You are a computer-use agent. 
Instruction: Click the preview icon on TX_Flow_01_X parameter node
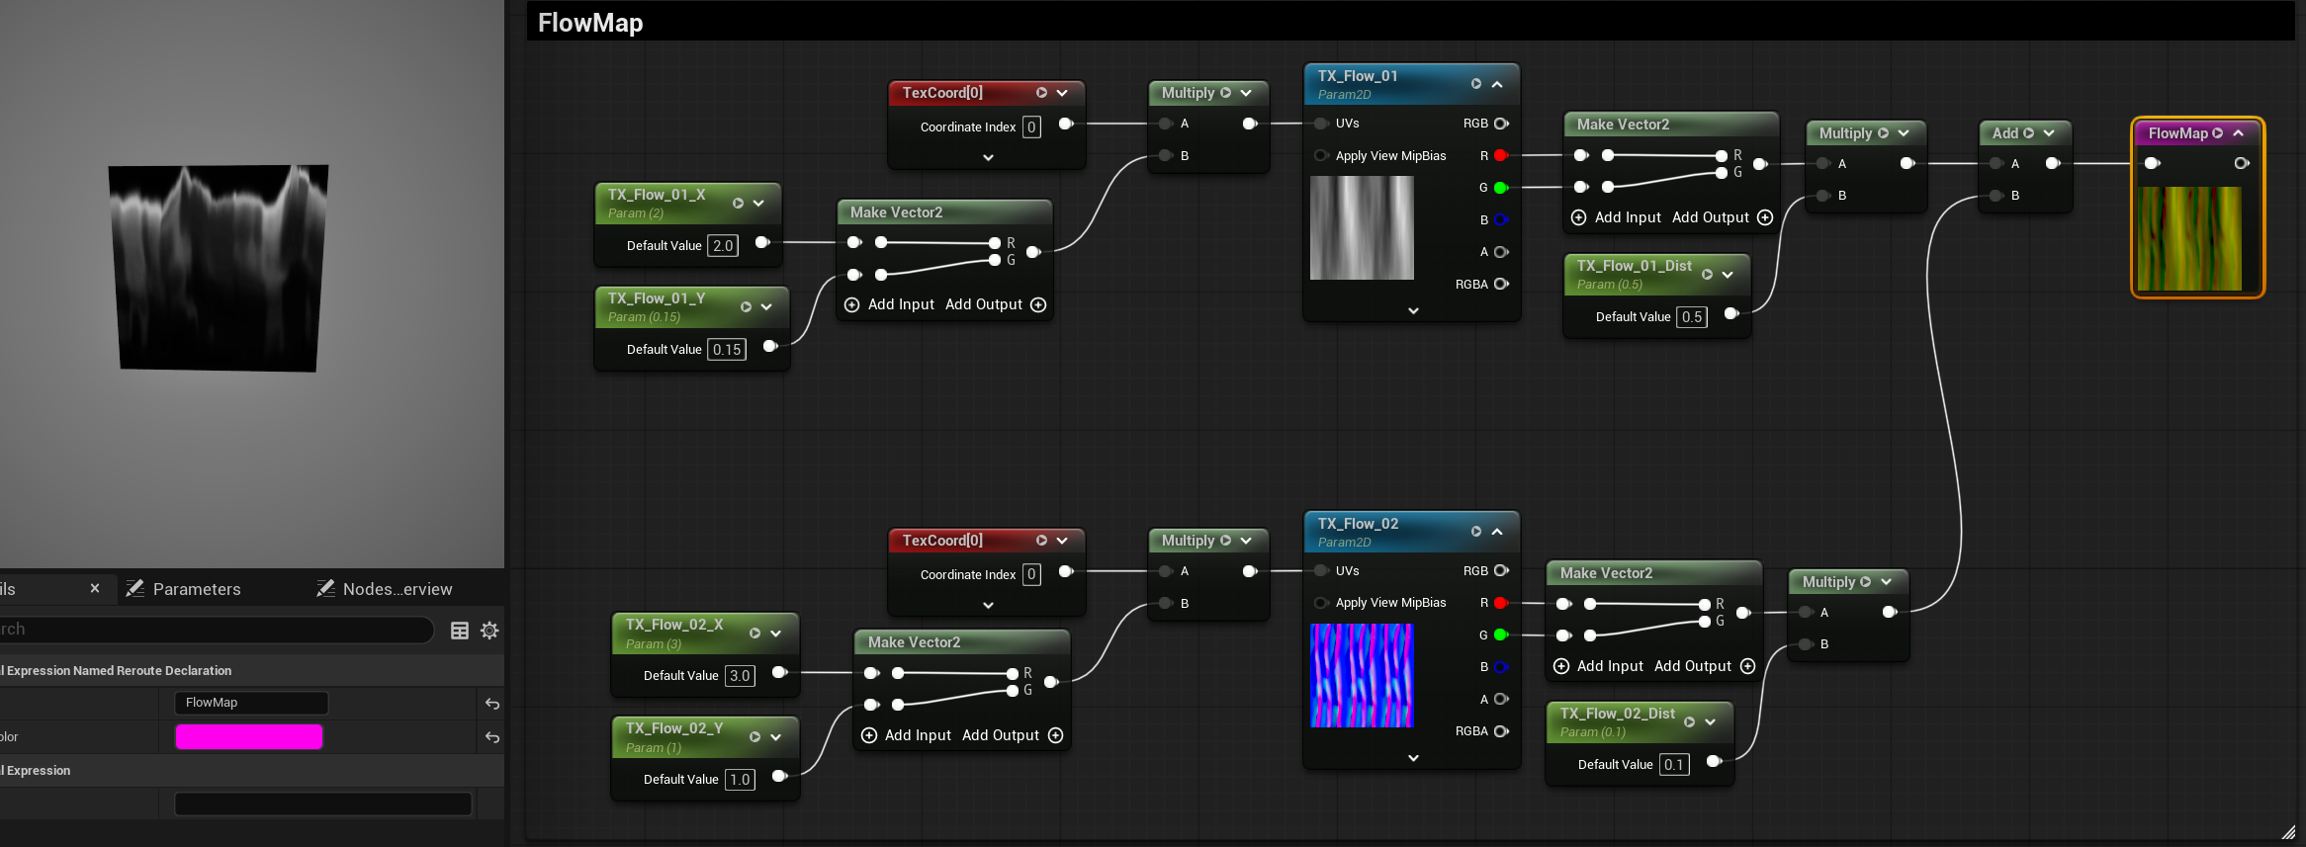tap(738, 204)
